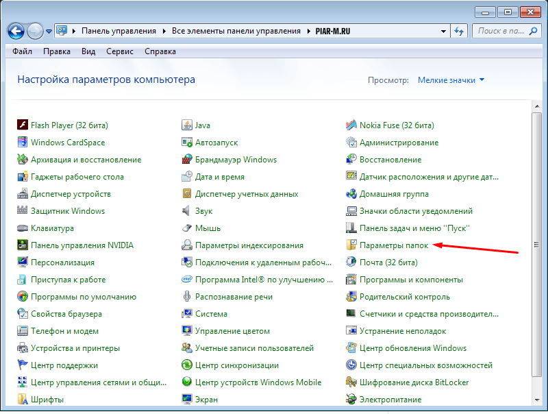The height and width of the screenshot is (414, 548).
Task: Open Свойства браузера
Action: point(66,314)
